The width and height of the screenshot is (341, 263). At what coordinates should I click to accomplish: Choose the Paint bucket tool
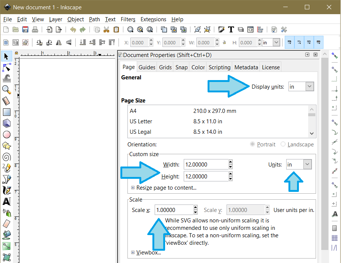7,235
